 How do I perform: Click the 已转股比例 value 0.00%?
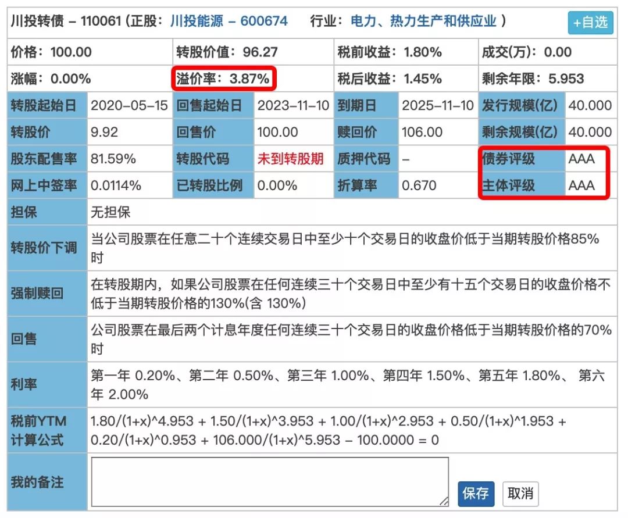[x=277, y=185]
